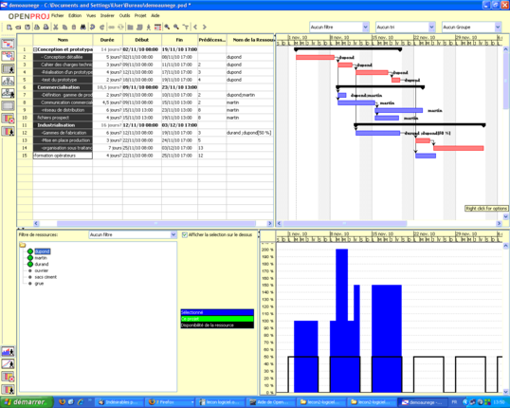Click the calendar toolbar icon
The image size is (510, 408).
coord(157,27)
